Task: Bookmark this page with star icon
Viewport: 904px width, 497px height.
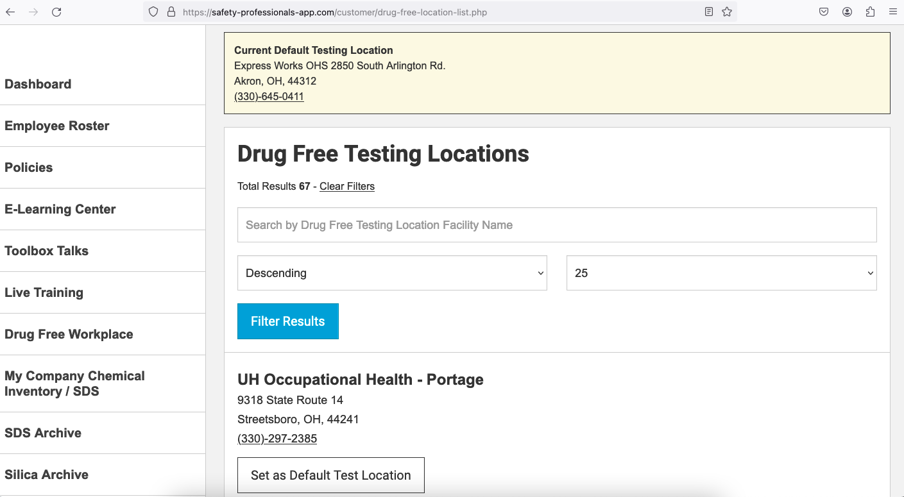Action: click(727, 12)
